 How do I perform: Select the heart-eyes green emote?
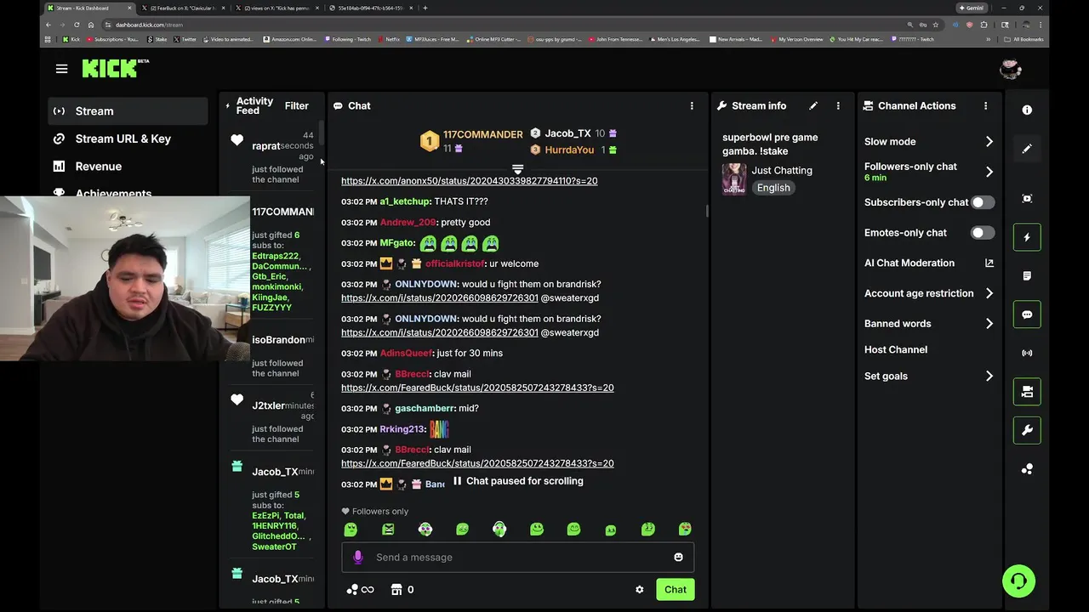pos(685,530)
